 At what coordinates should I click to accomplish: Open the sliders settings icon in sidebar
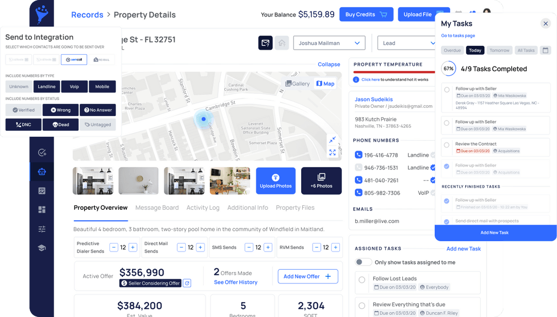pyautogui.click(x=42, y=229)
